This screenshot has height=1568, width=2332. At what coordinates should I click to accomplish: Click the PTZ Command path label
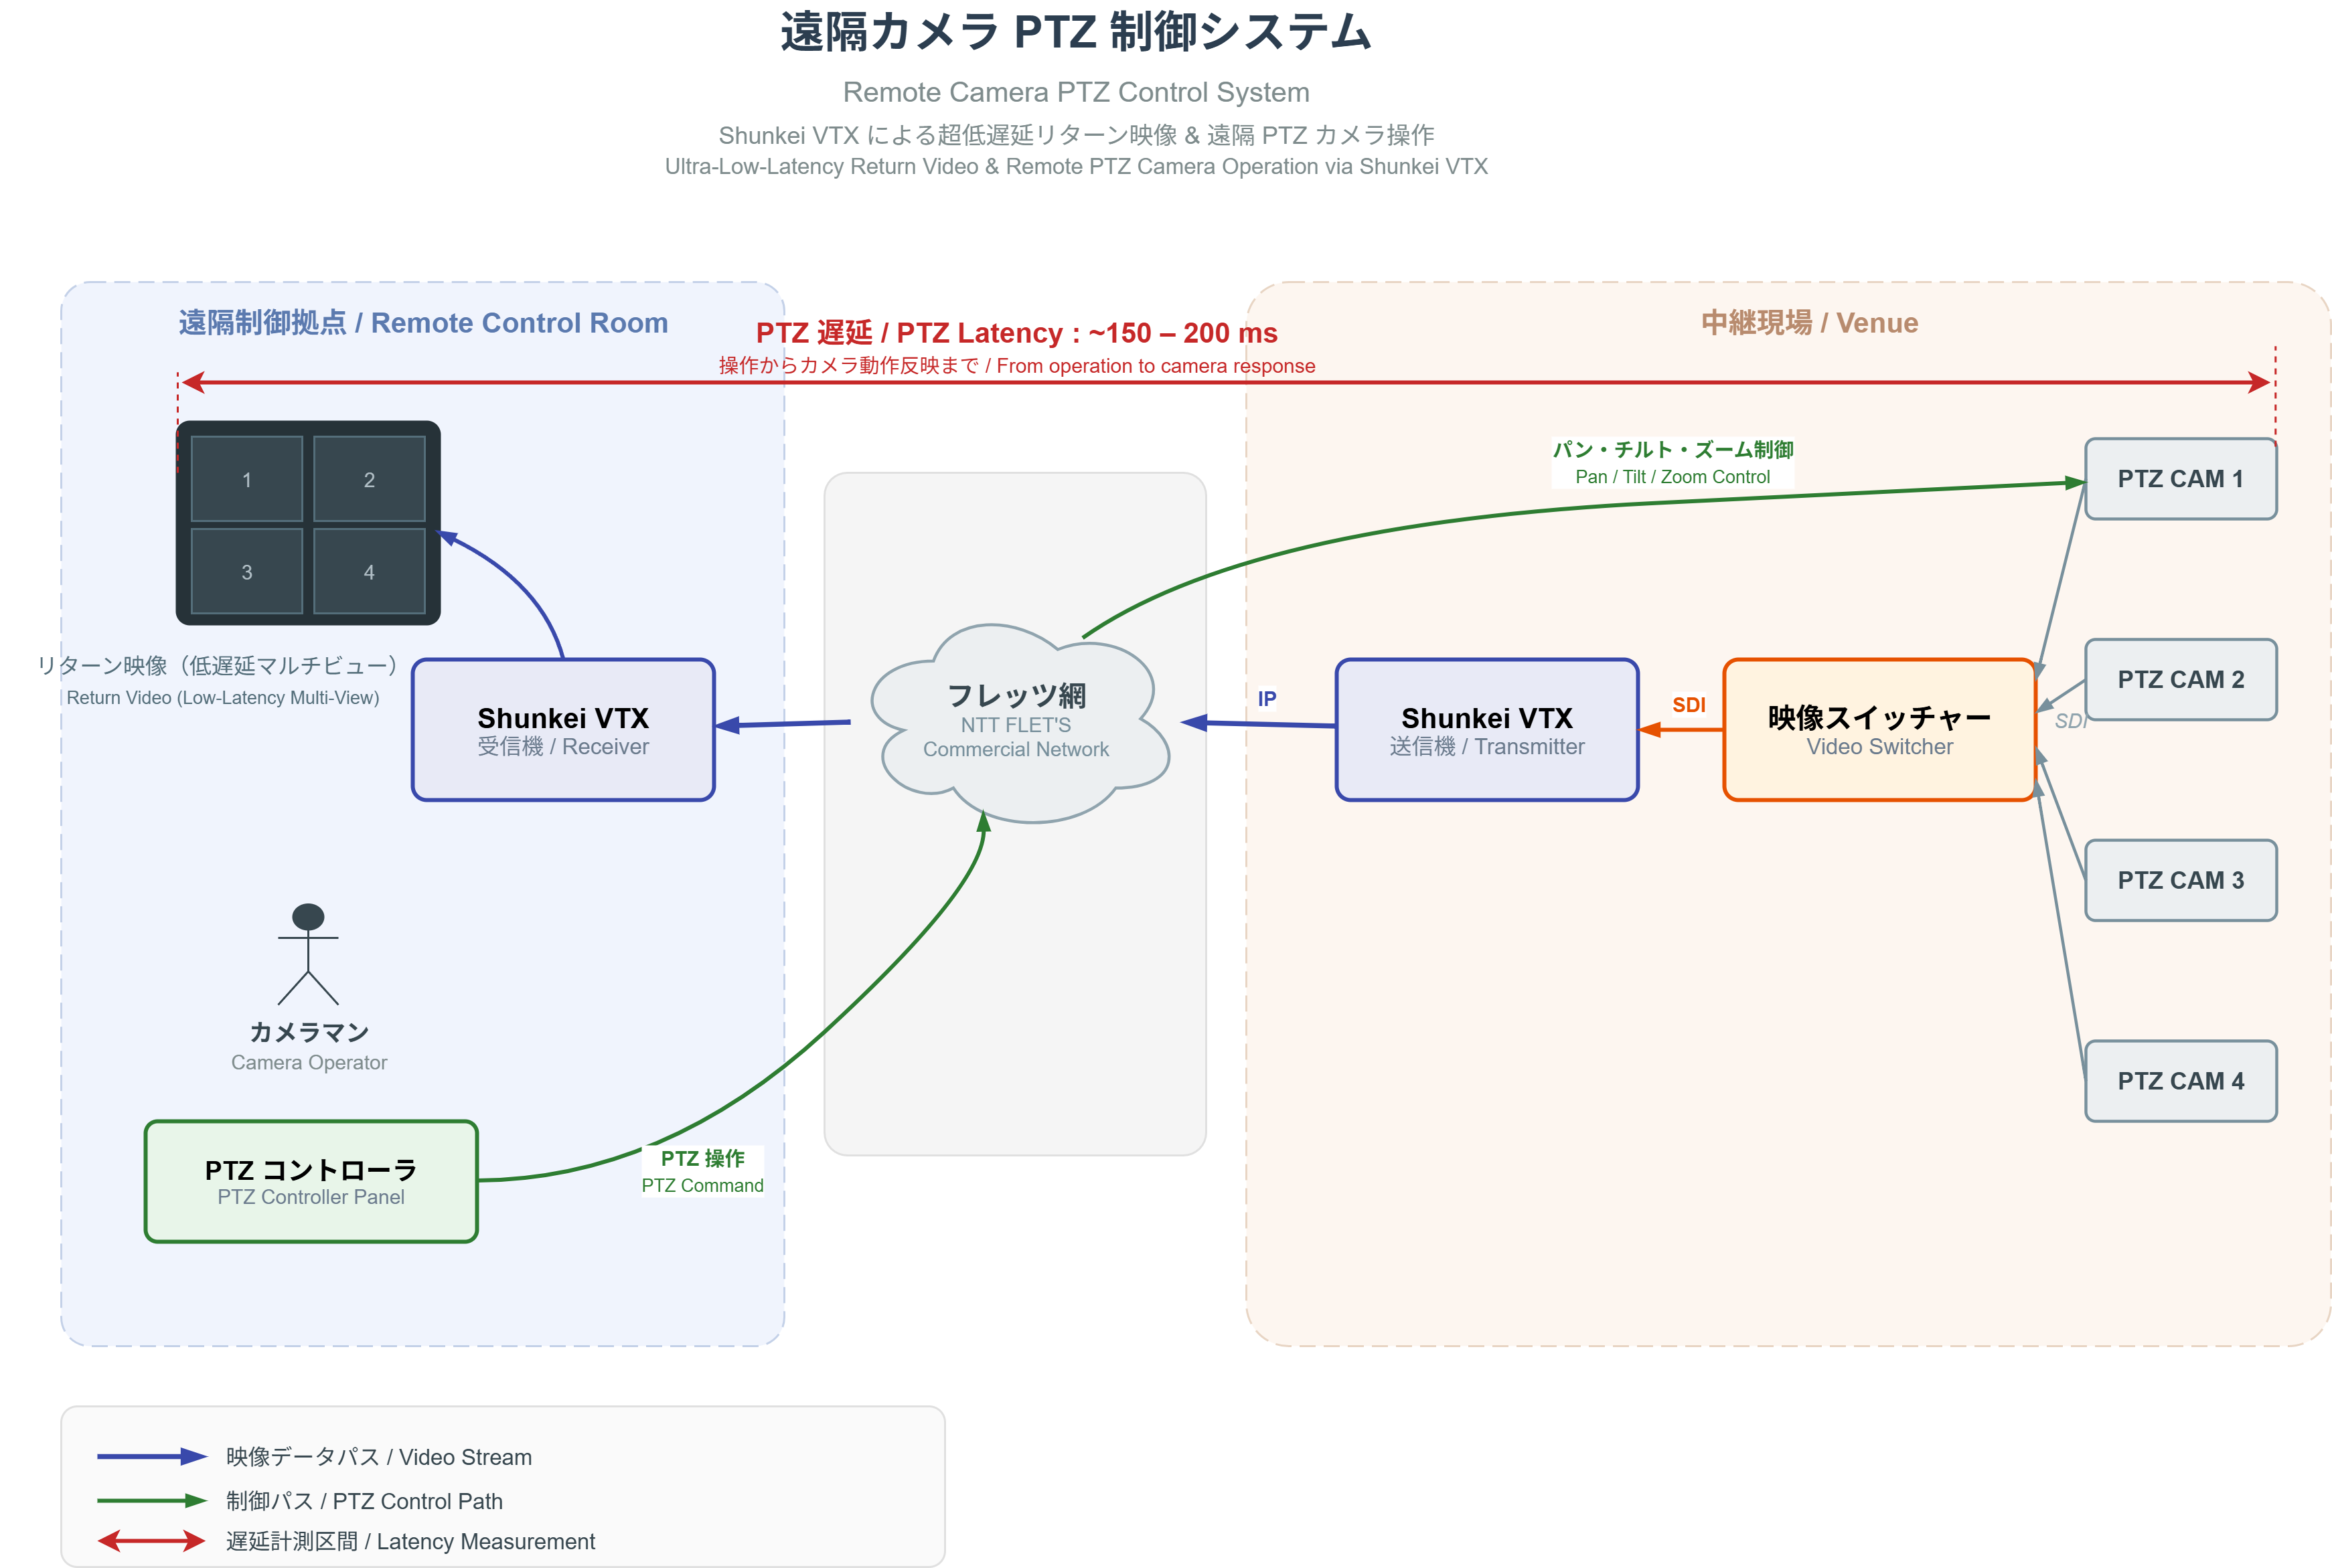click(x=702, y=1172)
